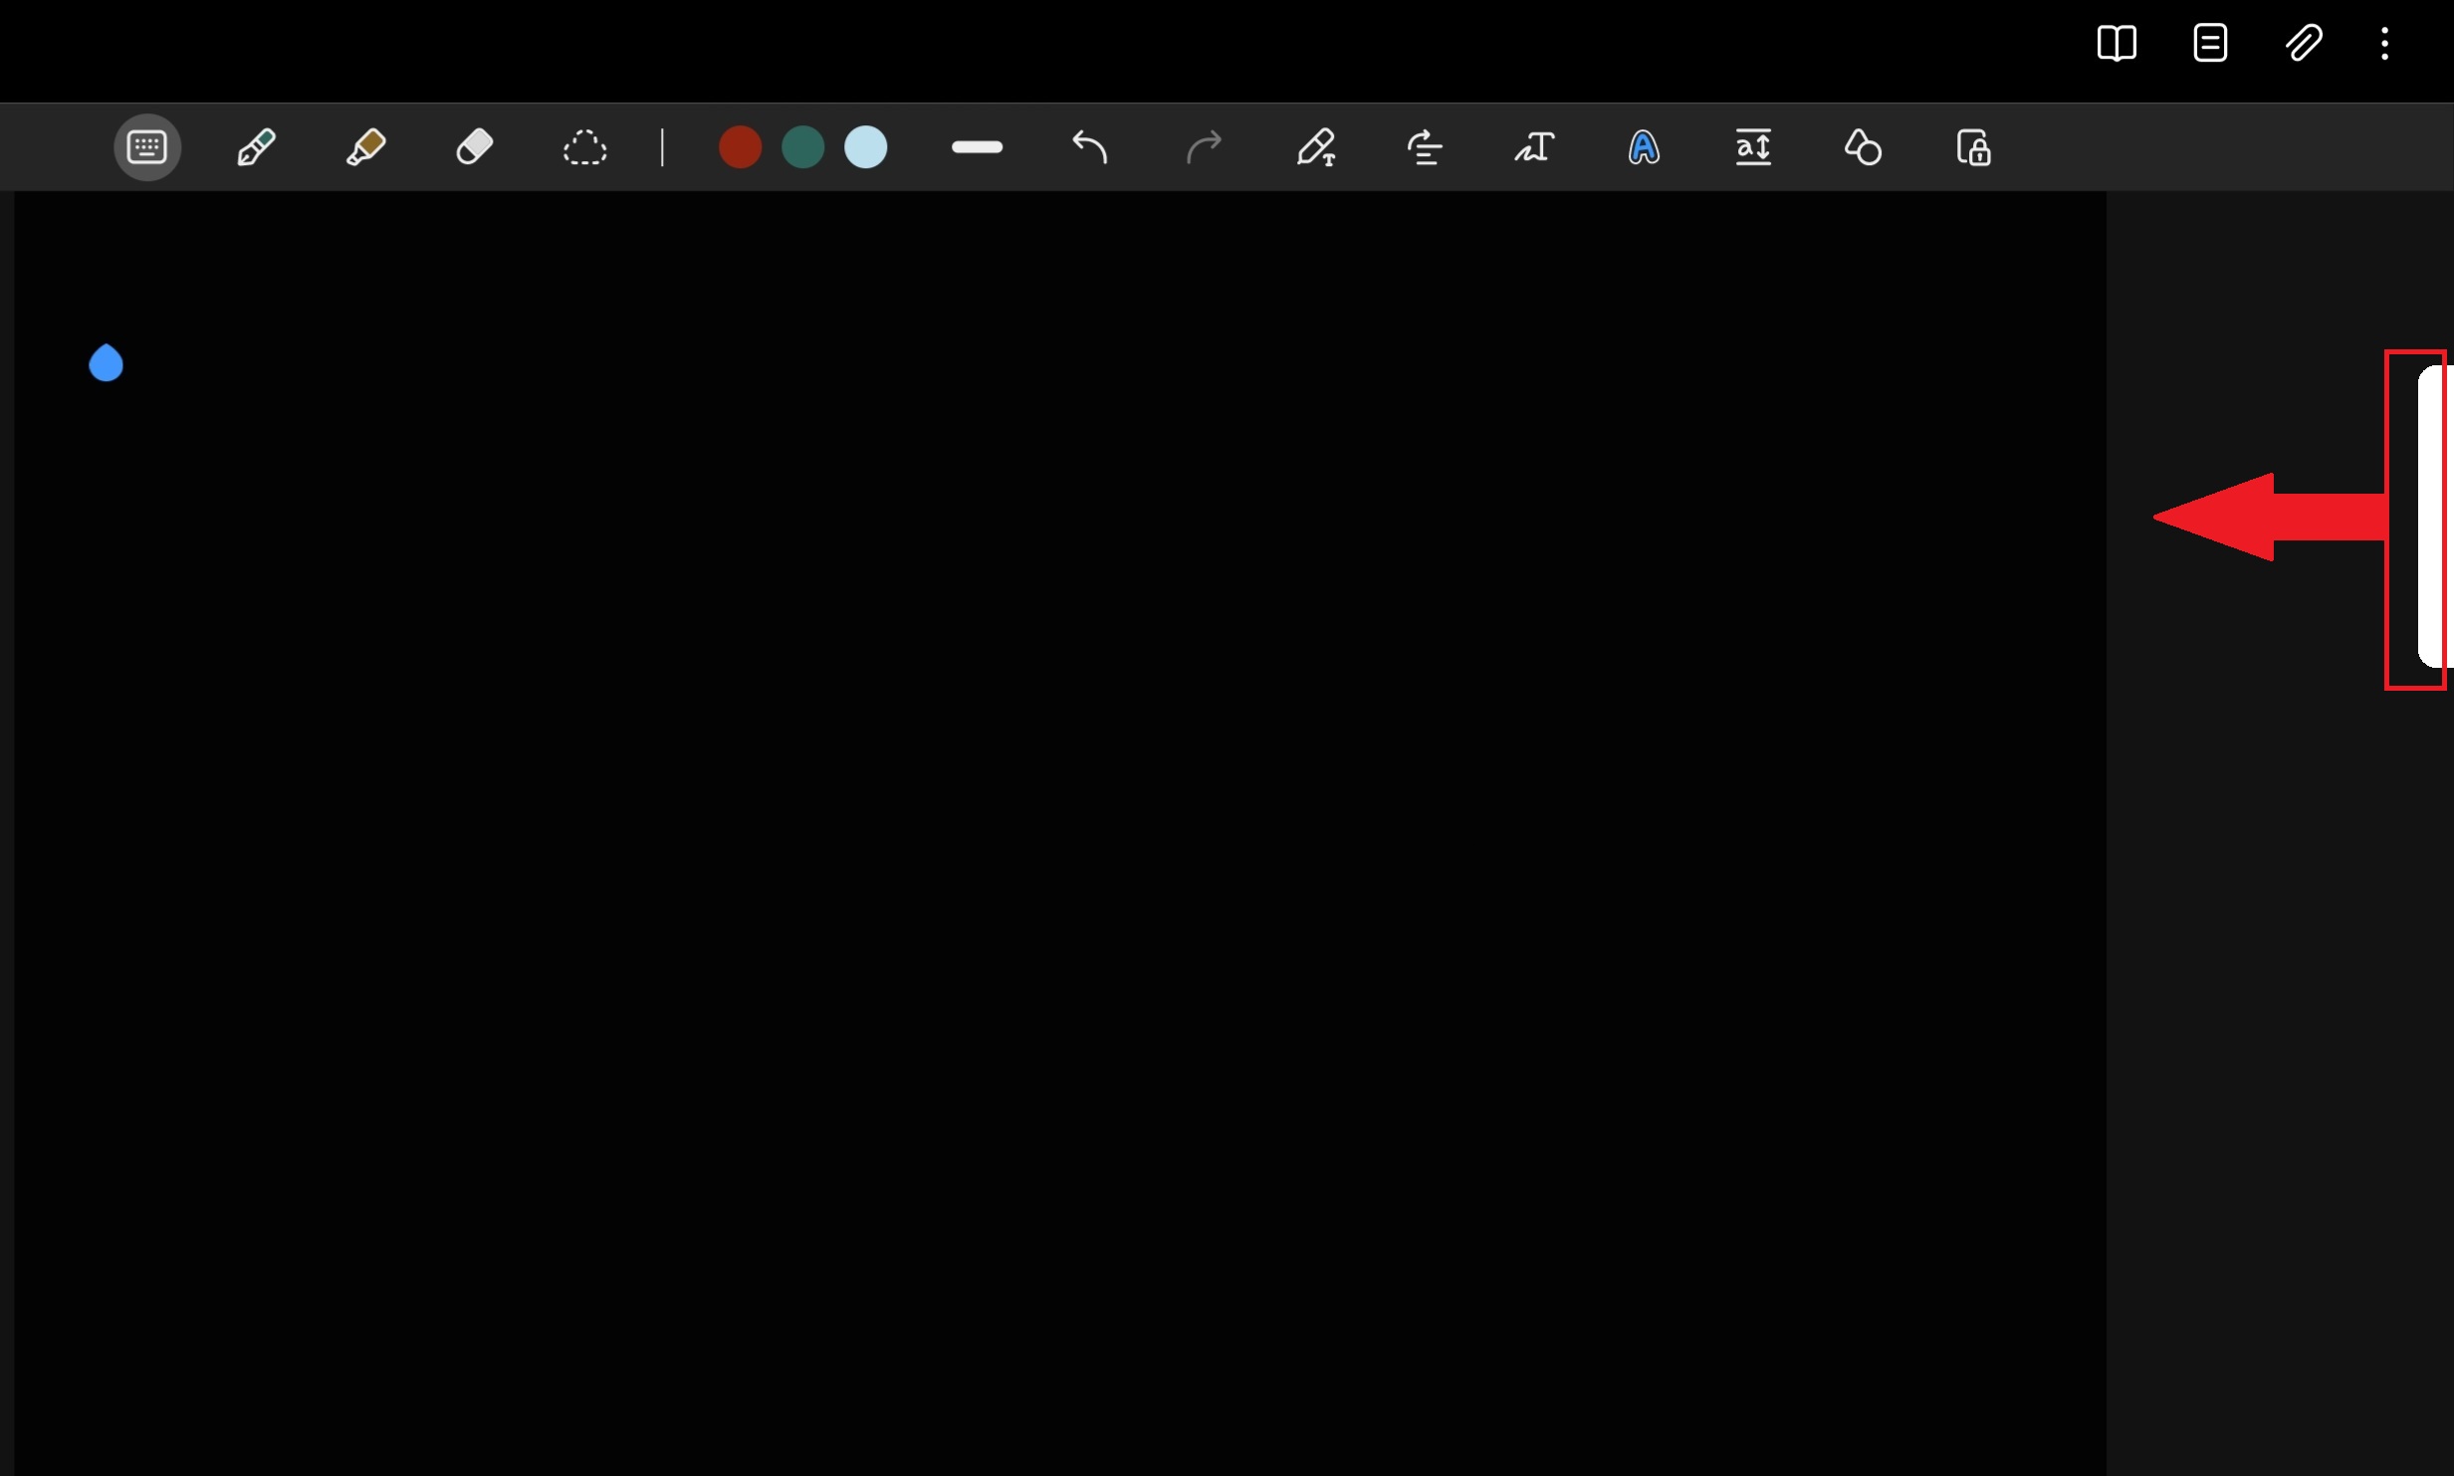Open the page template icon
This screenshot has height=1476, width=2454.
click(x=2210, y=44)
